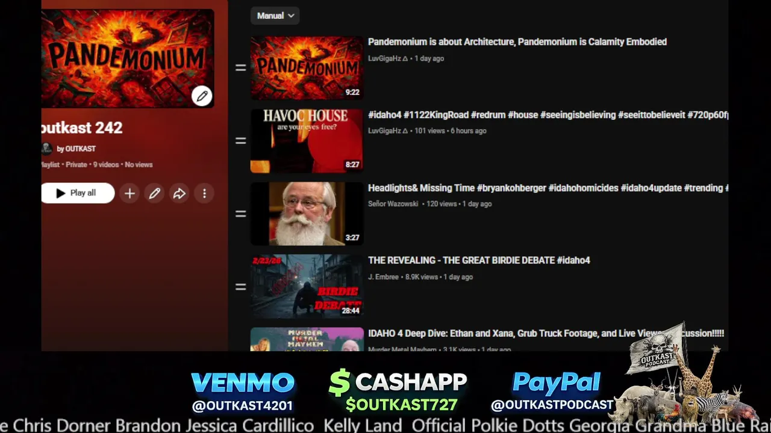This screenshot has height=433, width=771.
Task: Open 'THE REVEALING - THE GREAT BIRDIE DEBATE' title
Action: click(479, 260)
